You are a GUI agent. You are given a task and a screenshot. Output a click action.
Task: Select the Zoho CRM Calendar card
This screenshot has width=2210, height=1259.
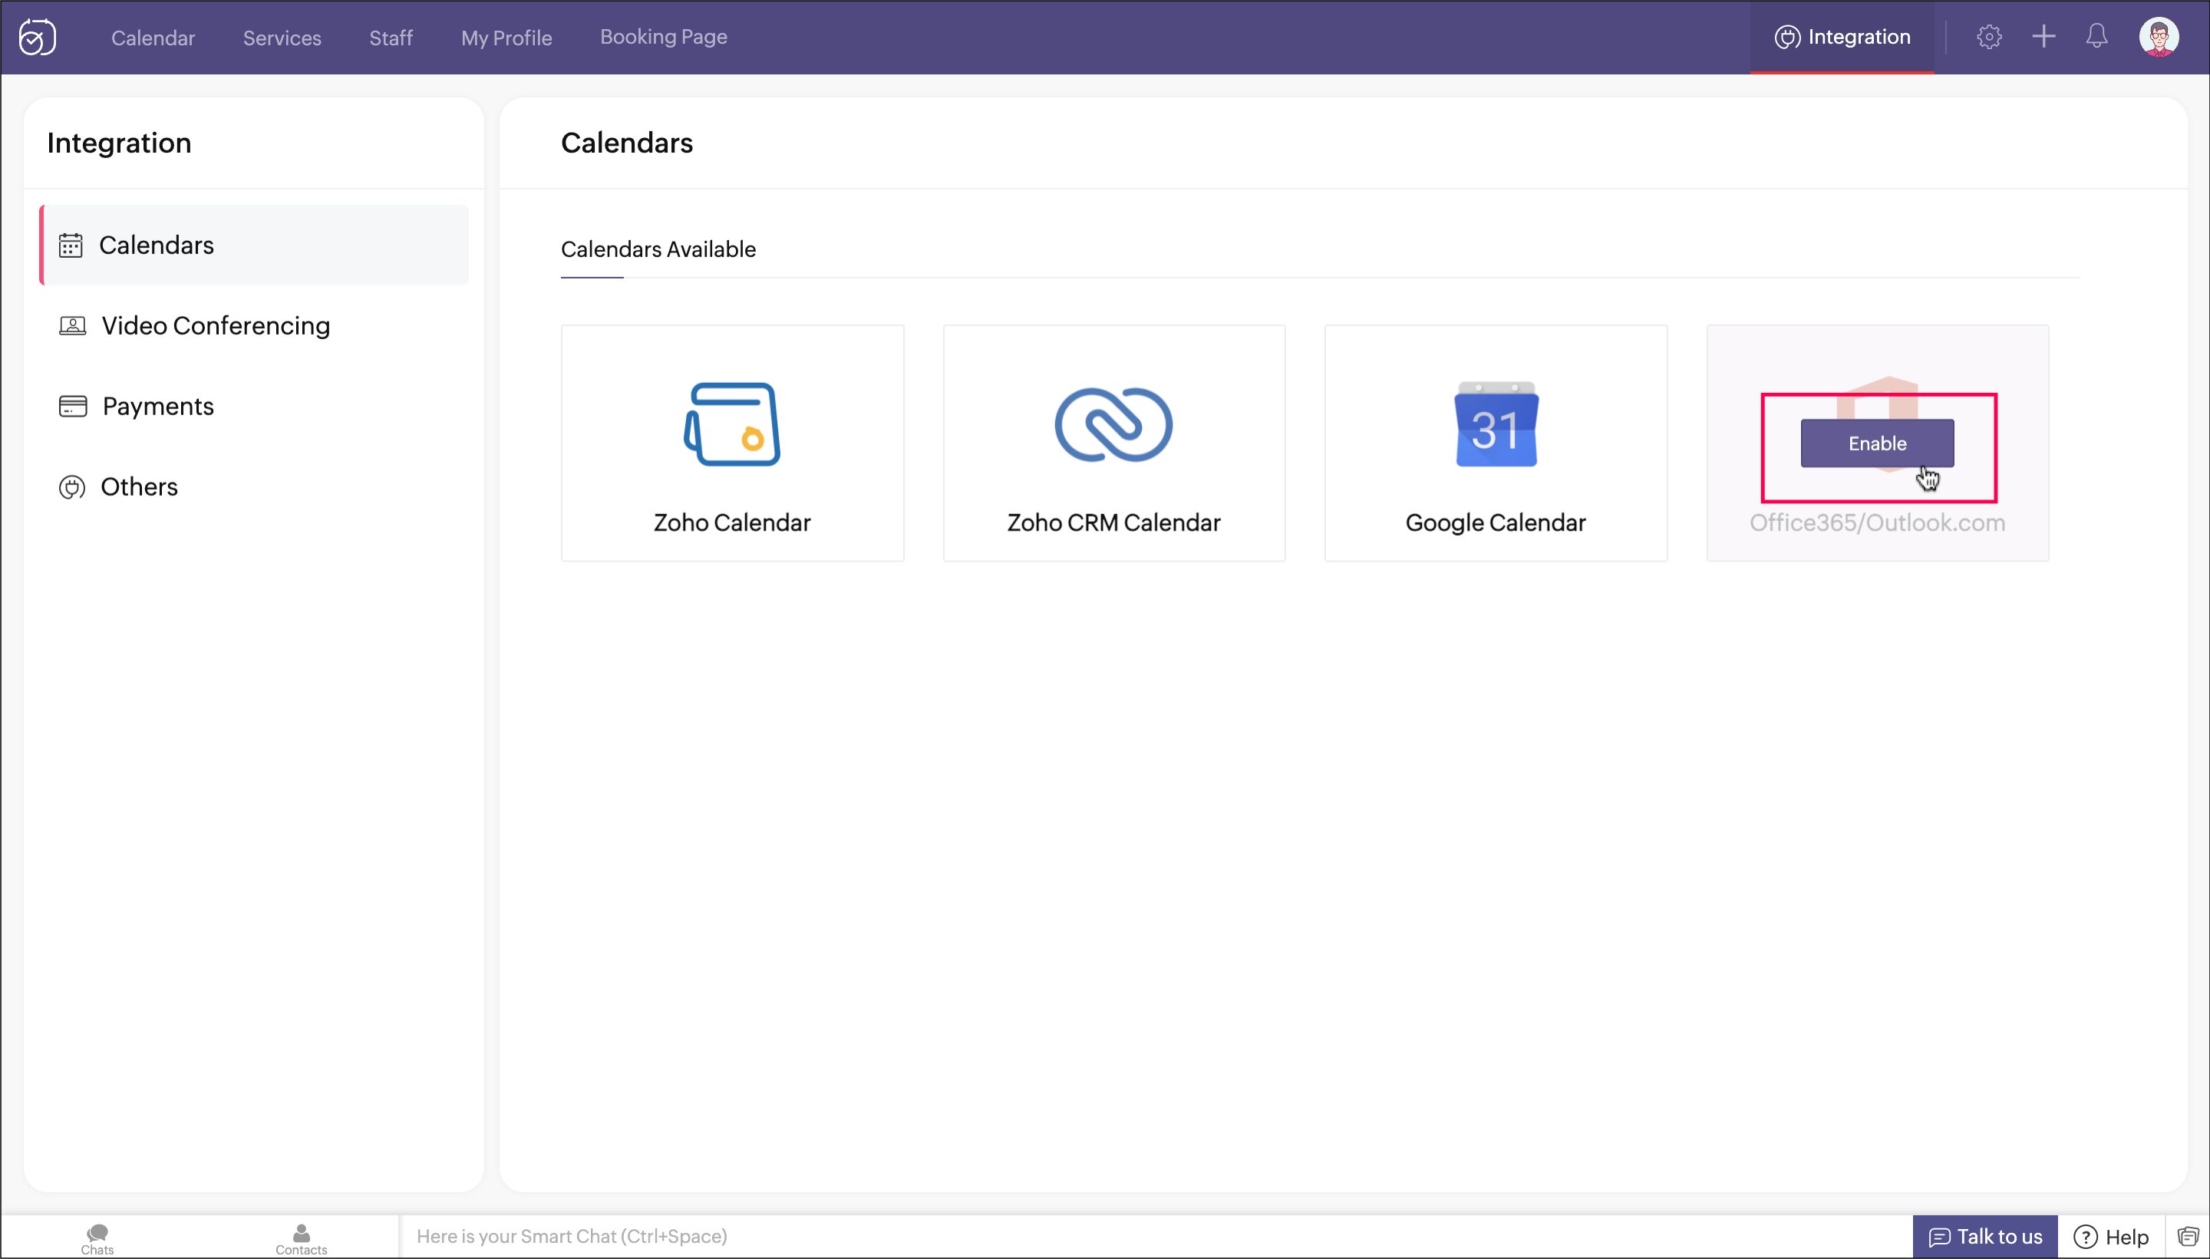pyautogui.click(x=1113, y=443)
